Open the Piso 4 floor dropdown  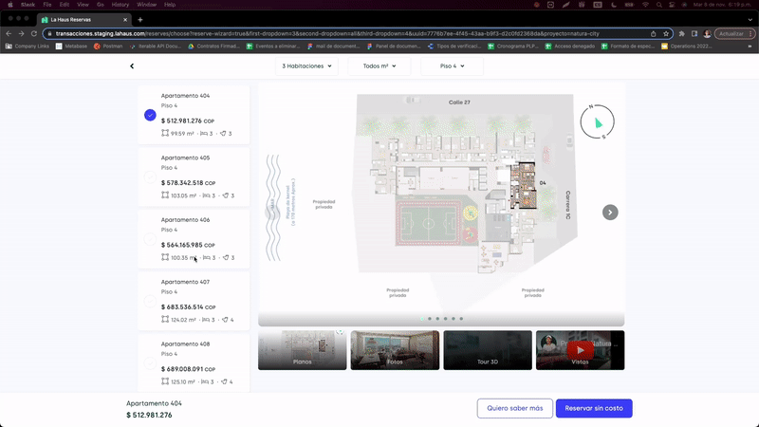452,66
